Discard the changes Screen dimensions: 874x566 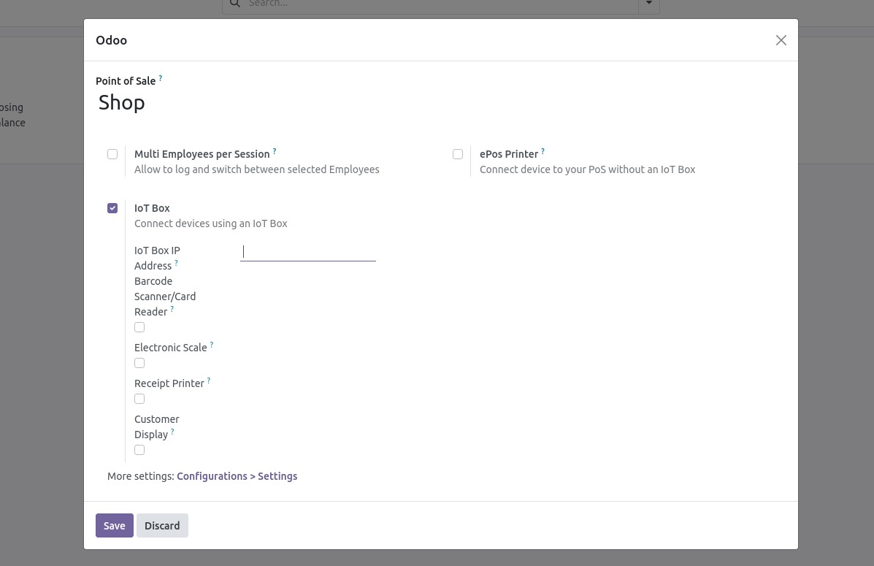click(162, 525)
